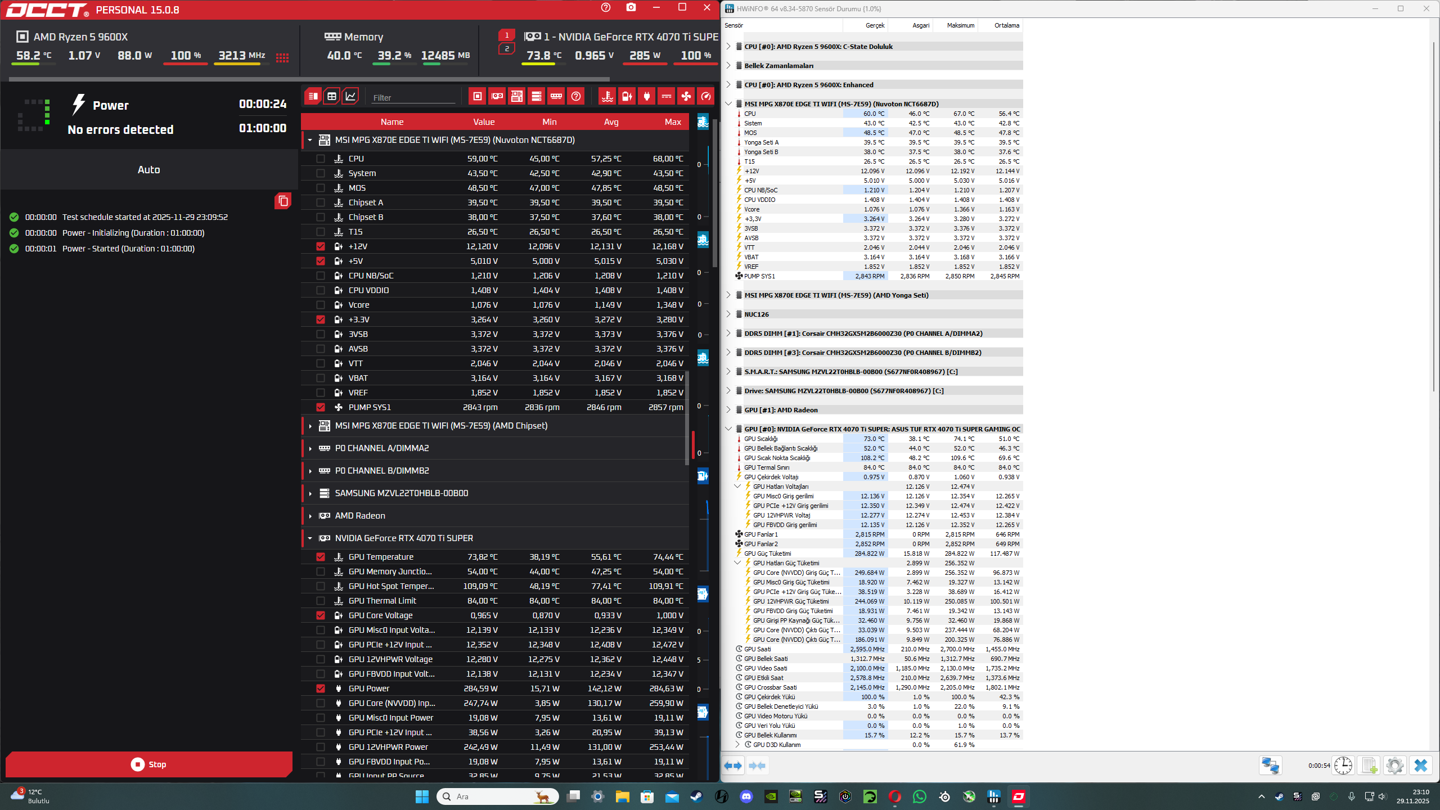Screen dimensions: 1440x810
Task: Open the OCCT help icon in title bar
Action: 606,8
